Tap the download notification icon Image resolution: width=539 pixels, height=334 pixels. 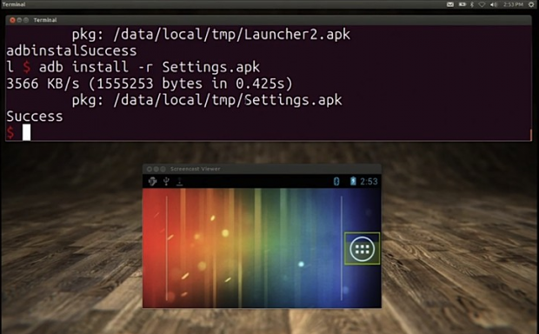(x=179, y=181)
